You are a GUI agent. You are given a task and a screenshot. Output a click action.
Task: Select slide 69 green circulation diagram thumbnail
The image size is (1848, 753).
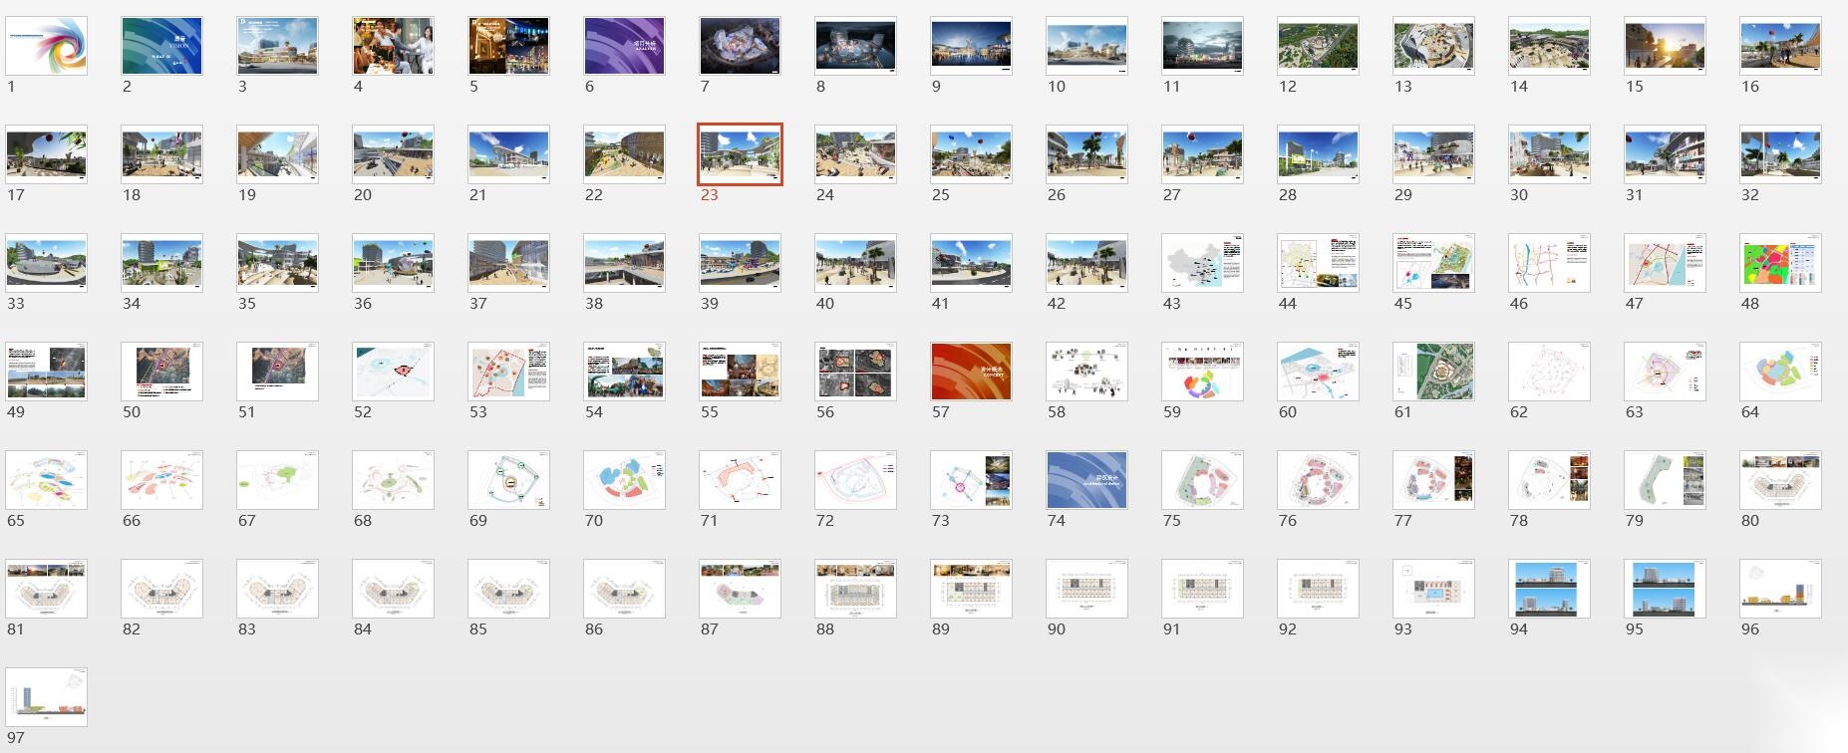tap(508, 480)
